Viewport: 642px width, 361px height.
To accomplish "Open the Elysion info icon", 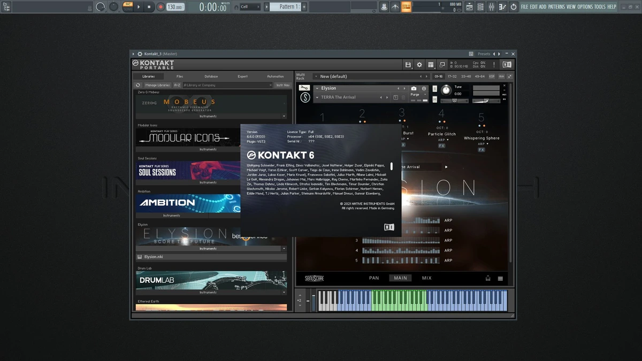I will pos(424,89).
